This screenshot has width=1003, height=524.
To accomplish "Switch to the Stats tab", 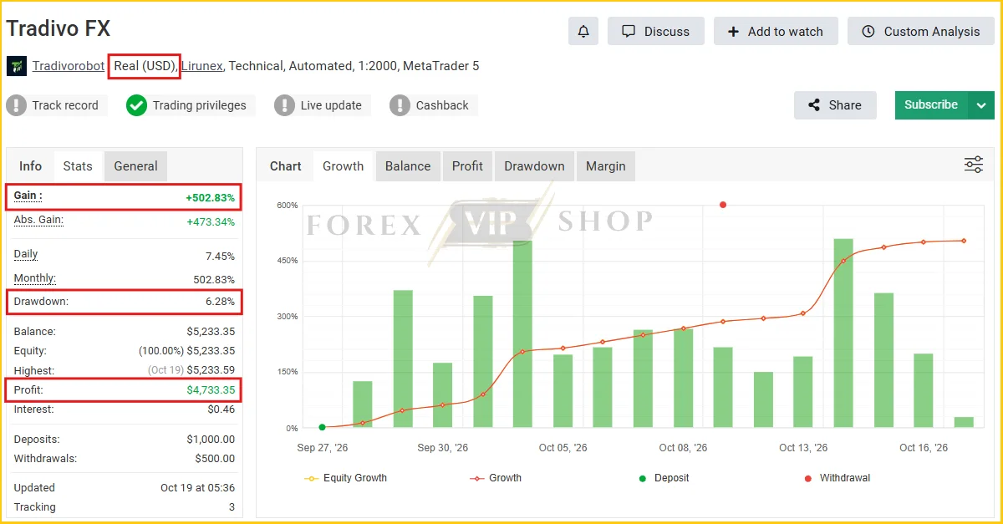I will 78,166.
